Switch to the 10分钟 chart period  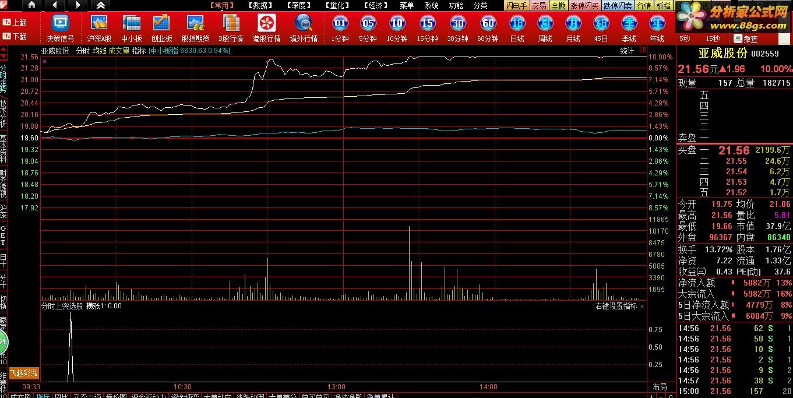397,28
